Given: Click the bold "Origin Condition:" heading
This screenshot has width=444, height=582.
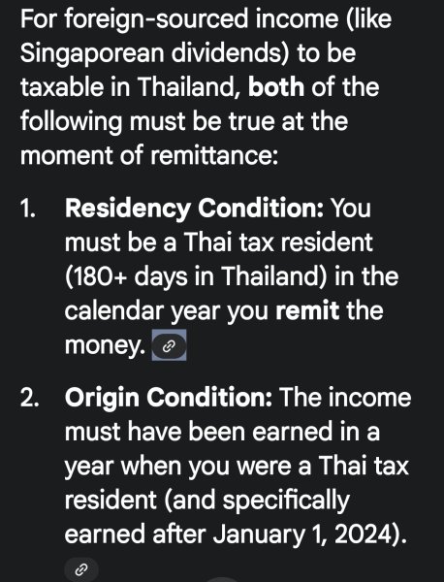Looking at the screenshot, I should [x=169, y=398].
